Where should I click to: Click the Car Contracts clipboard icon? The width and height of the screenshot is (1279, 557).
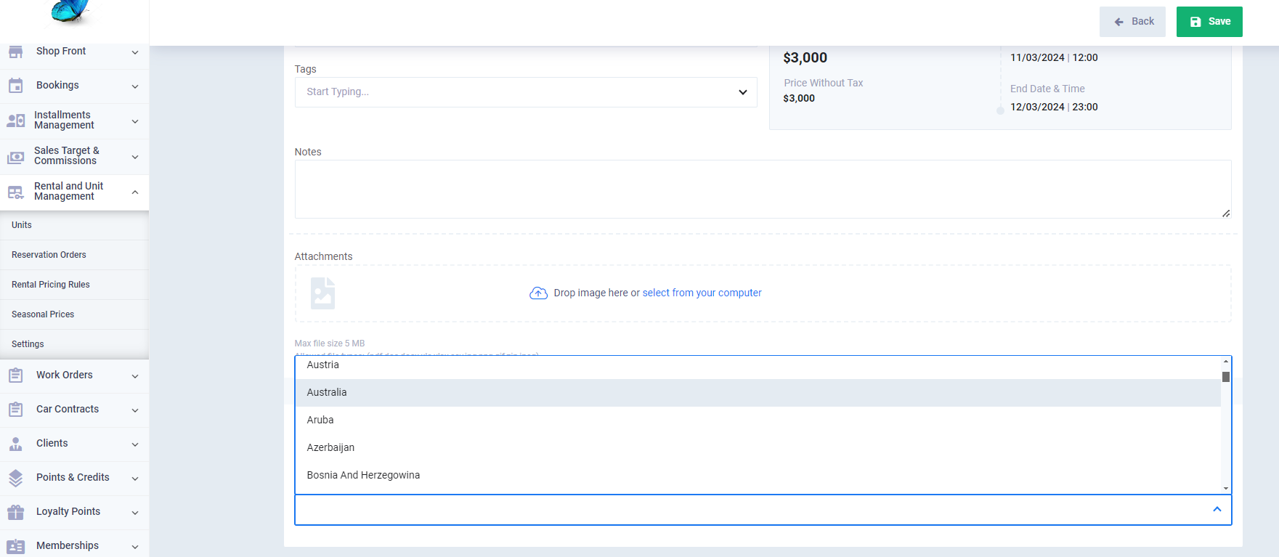tap(15, 410)
